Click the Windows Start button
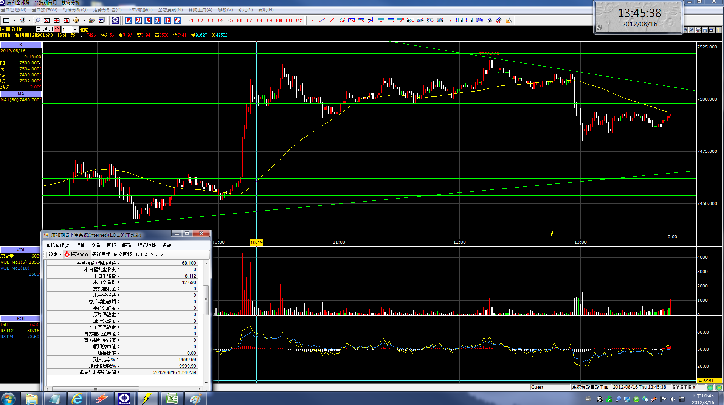 click(x=8, y=399)
